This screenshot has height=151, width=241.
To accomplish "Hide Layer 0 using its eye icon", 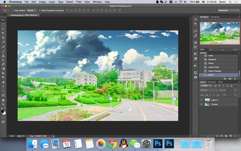I will coord(201,100).
